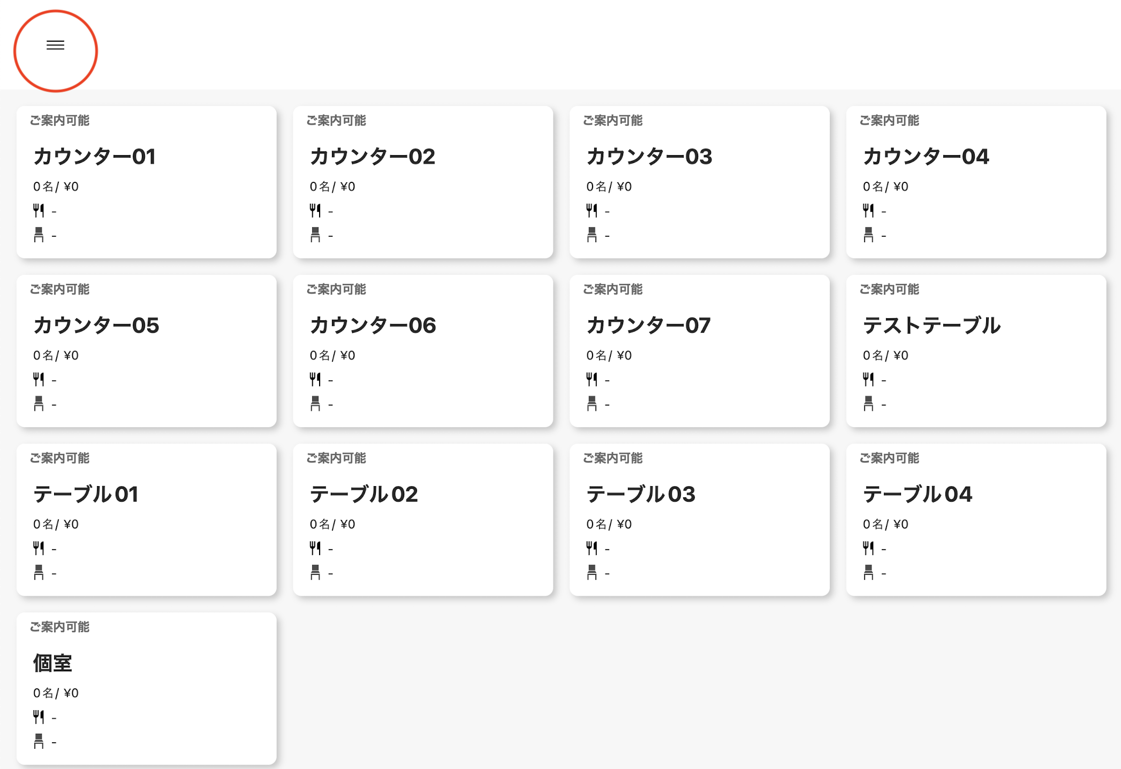1121x769 pixels.
Task: Open the テーブル01 table card
Action: 146,519
